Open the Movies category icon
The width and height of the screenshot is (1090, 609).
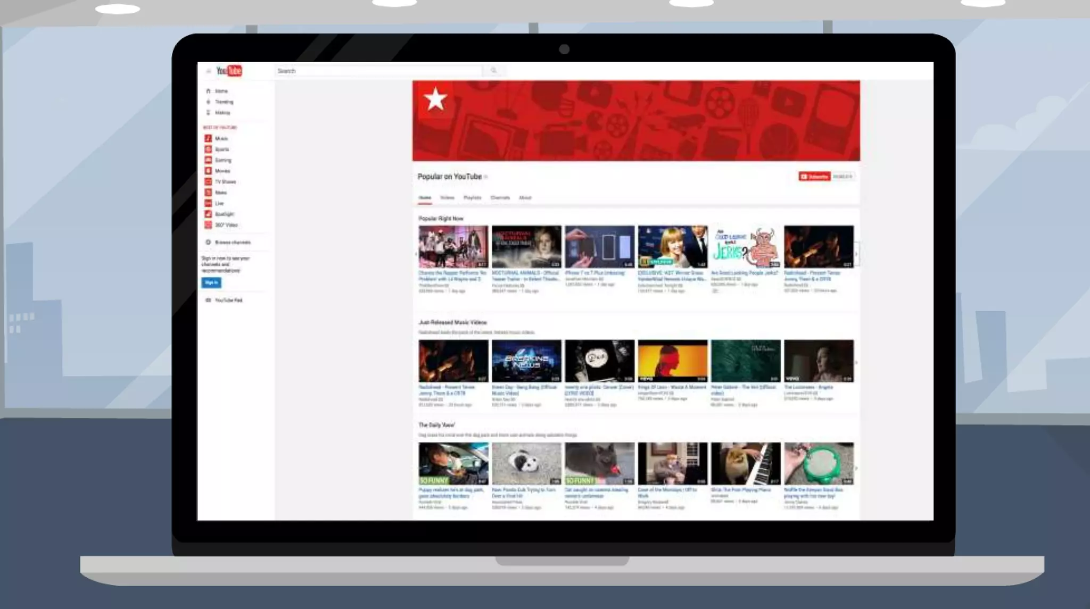click(x=208, y=171)
